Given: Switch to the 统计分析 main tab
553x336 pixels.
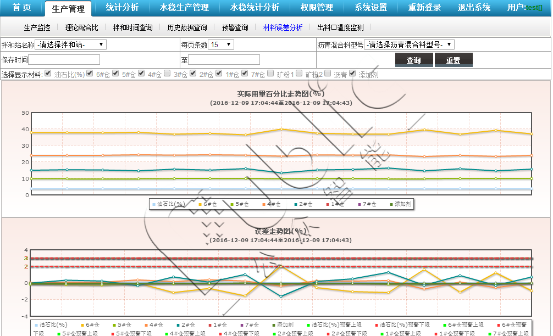Looking at the screenshot, I should coord(122,8).
